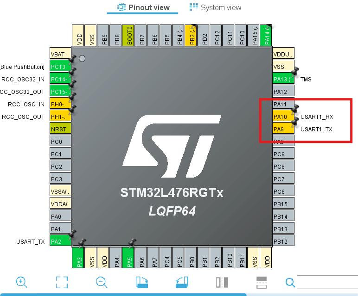The height and width of the screenshot is (296, 358).
Task: Select the VSSA pin
Action: click(60, 191)
